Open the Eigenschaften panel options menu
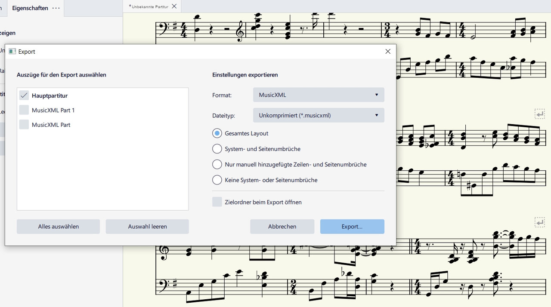This screenshot has height=307, width=551. coord(56,8)
